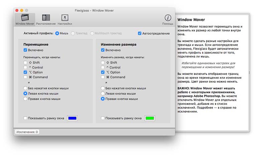This screenshot has height=155, width=254.
Task: Choose Левая кнопка мыши for Изменение размера
Action: [x=103, y=93]
